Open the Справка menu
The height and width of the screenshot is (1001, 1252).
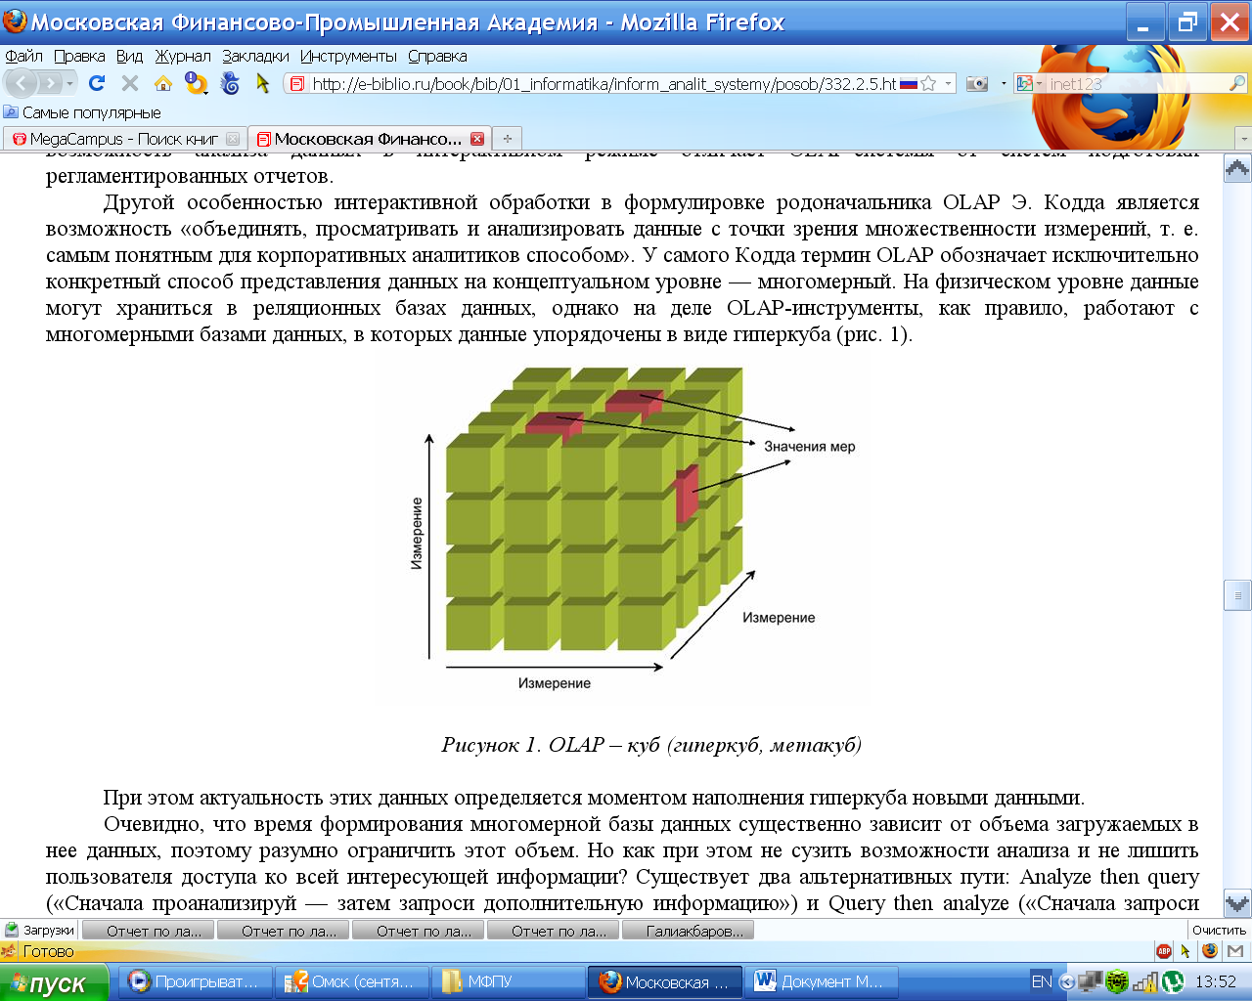pos(437,56)
